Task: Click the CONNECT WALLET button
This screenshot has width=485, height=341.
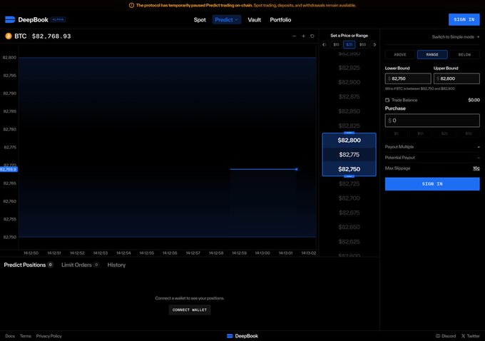Action: [x=190, y=310]
